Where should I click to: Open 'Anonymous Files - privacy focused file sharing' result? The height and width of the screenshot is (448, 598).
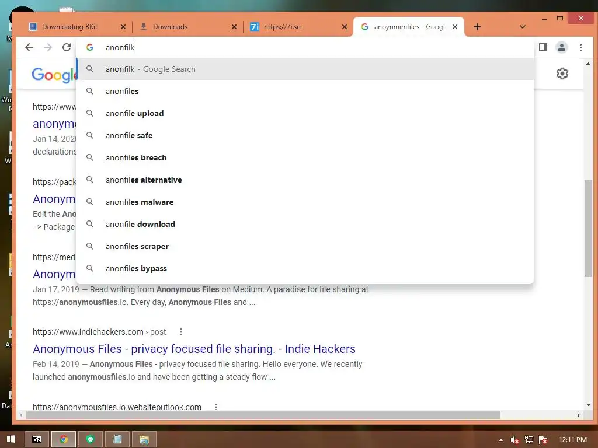tap(194, 349)
